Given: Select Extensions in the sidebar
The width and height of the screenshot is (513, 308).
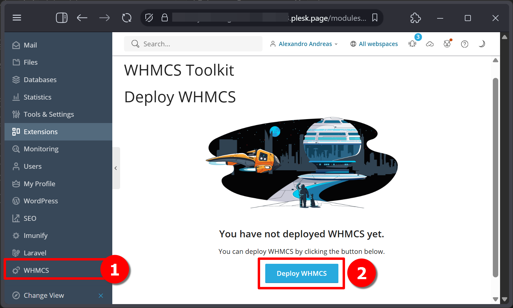Looking at the screenshot, I should (58, 132).
